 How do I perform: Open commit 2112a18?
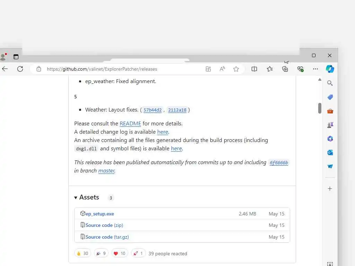click(177, 110)
